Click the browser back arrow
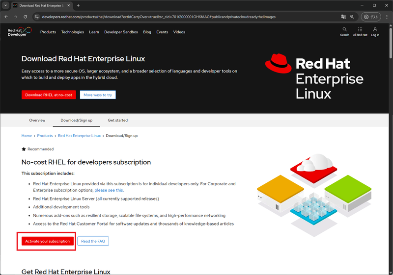 6,17
